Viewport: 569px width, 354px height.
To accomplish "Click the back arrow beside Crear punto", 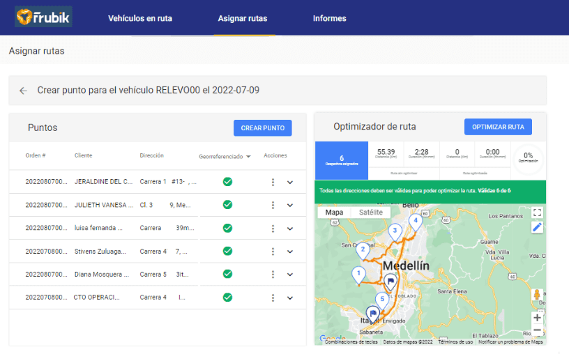I will point(23,91).
